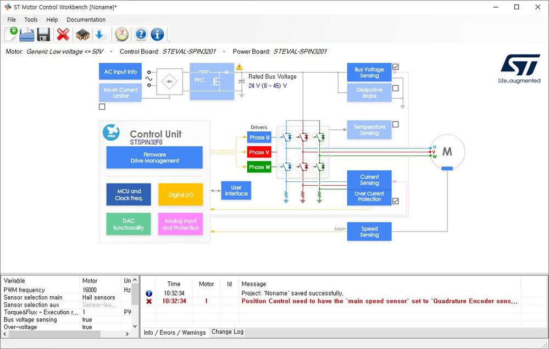Open the Temperature Sensing block
This screenshot has height=349, width=549.
point(369,130)
